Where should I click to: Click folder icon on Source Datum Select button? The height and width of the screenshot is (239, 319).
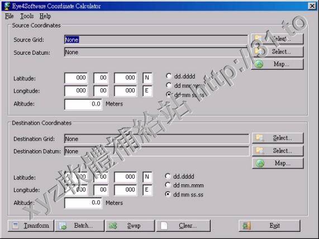(x=259, y=51)
